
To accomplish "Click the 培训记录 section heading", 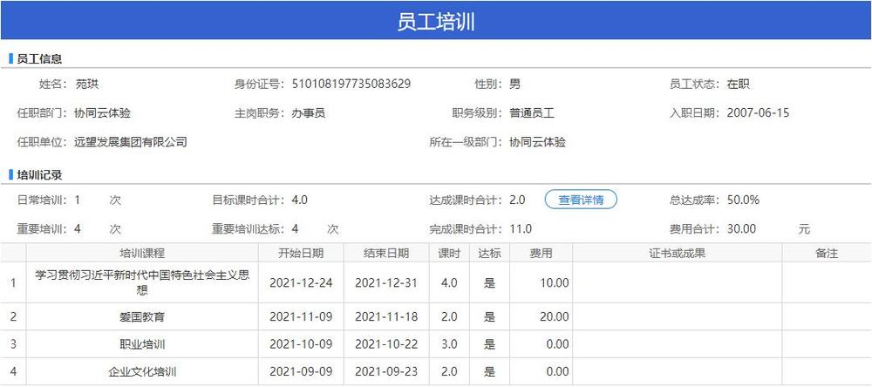I will point(39,175).
